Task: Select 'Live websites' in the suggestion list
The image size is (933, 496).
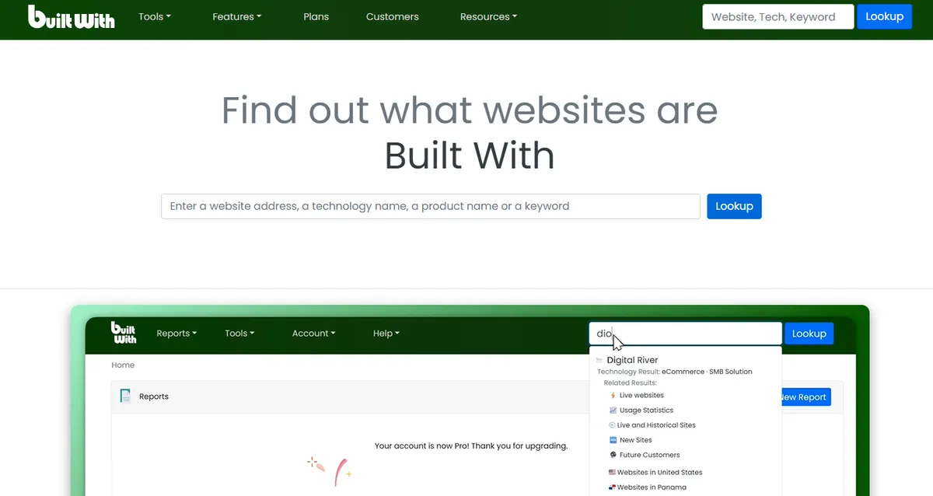Action: (641, 395)
